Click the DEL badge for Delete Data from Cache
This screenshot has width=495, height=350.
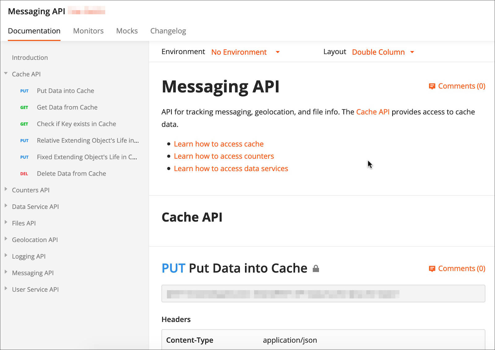[24, 174]
